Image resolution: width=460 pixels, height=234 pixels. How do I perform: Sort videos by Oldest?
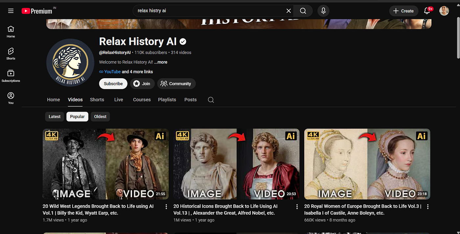click(x=100, y=117)
